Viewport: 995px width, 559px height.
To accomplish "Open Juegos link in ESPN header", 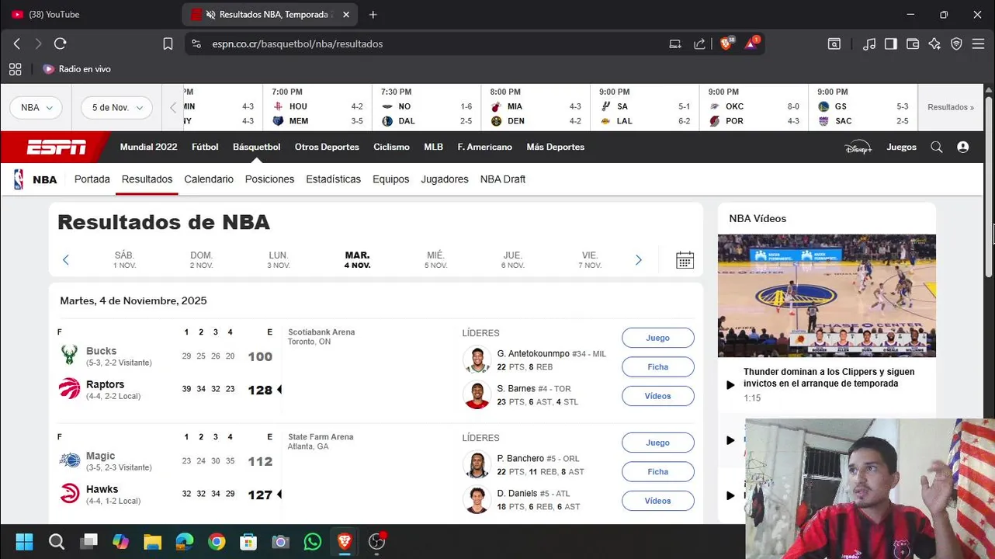I will pos(901,147).
